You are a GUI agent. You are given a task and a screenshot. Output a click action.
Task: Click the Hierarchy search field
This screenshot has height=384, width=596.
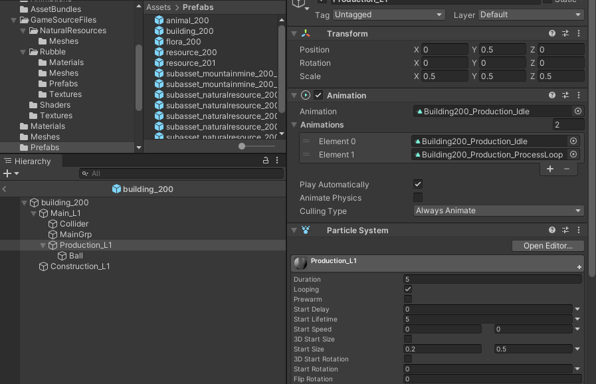pyautogui.click(x=181, y=173)
